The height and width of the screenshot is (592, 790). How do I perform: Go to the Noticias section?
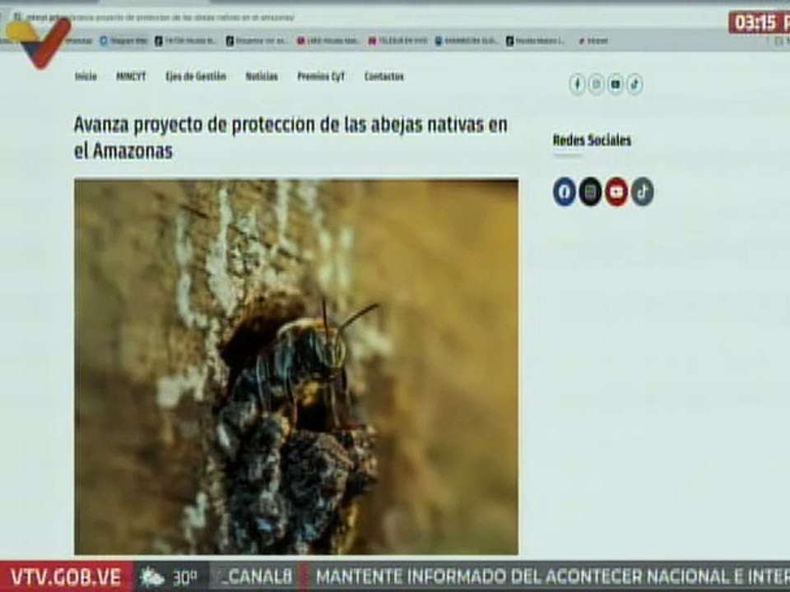click(262, 76)
